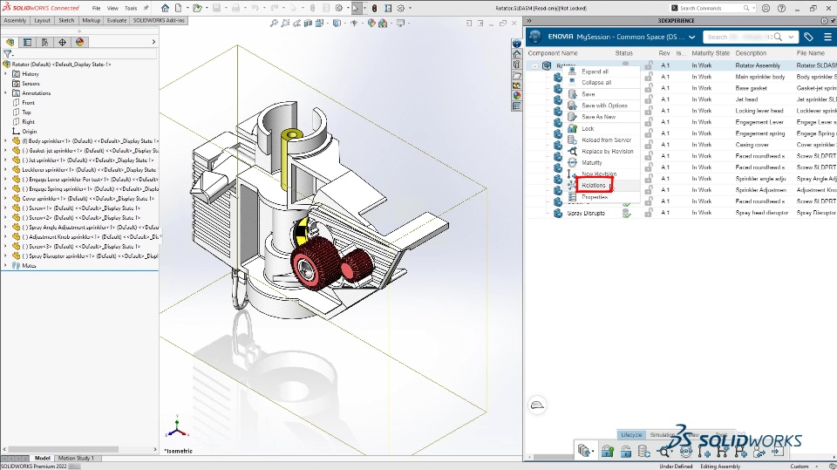837x470 pixels.
Task: Click the Help question mark icon at top right
Action: [781, 8]
